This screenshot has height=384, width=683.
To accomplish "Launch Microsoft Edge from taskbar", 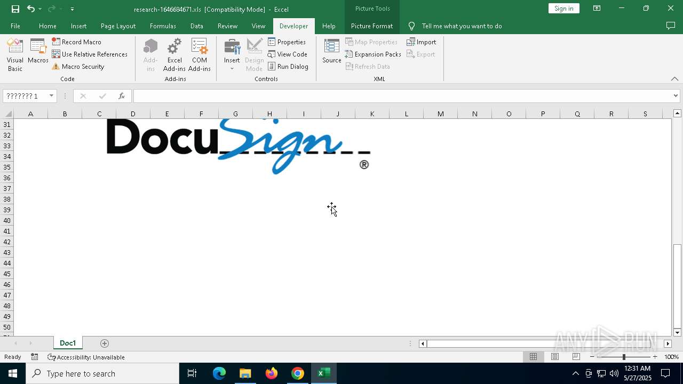I will click(219, 373).
